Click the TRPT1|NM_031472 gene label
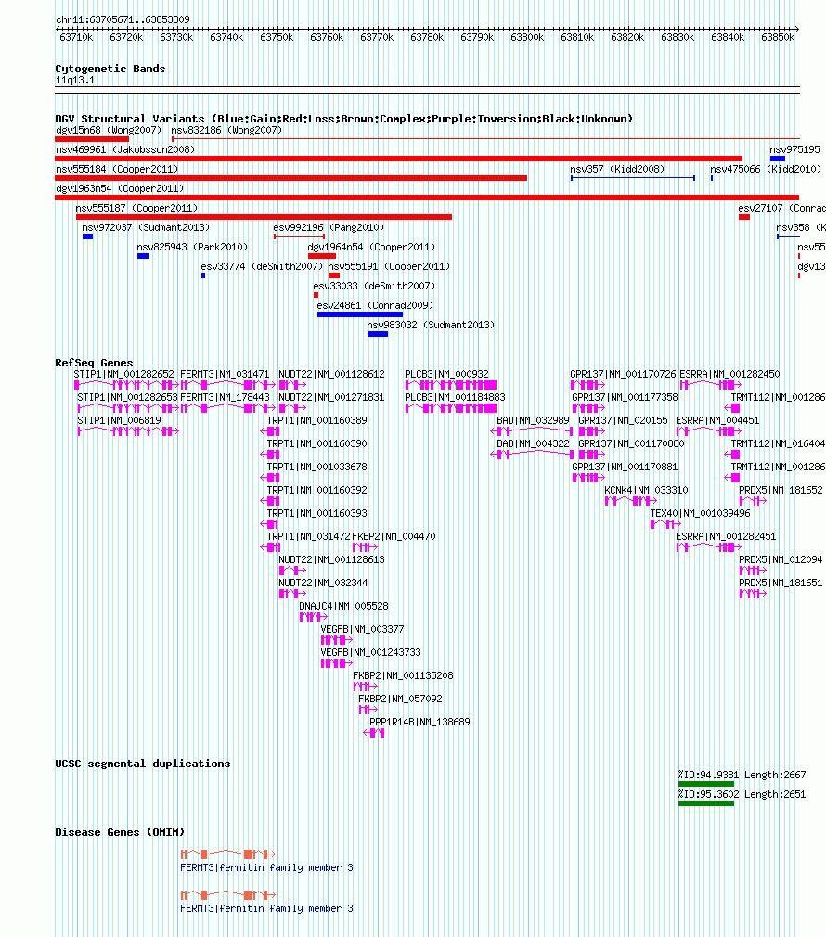Image resolution: width=826 pixels, height=937 pixels. [x=308, y=536]
